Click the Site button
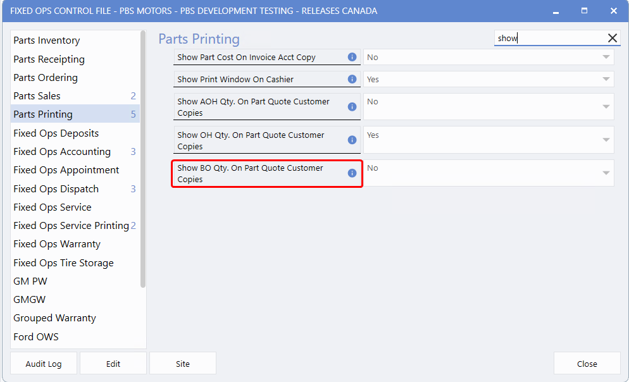 (182, 364)
